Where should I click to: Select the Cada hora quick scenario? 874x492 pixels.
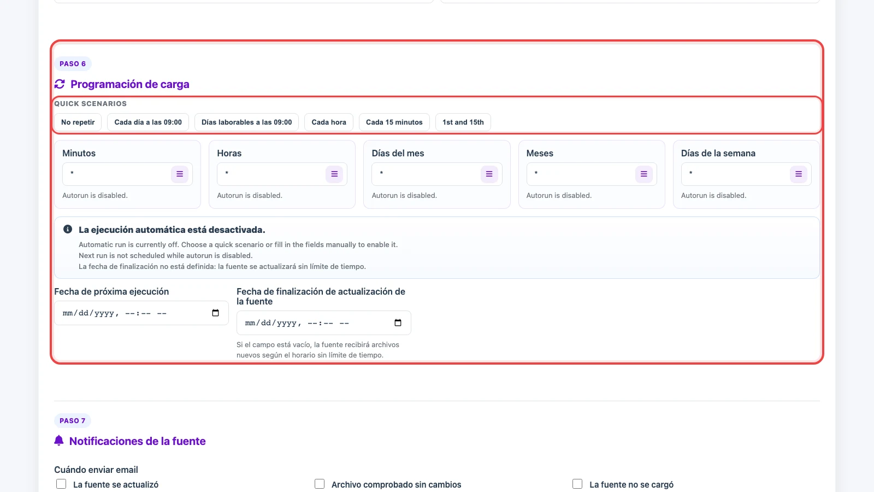[x=329, y=122]
